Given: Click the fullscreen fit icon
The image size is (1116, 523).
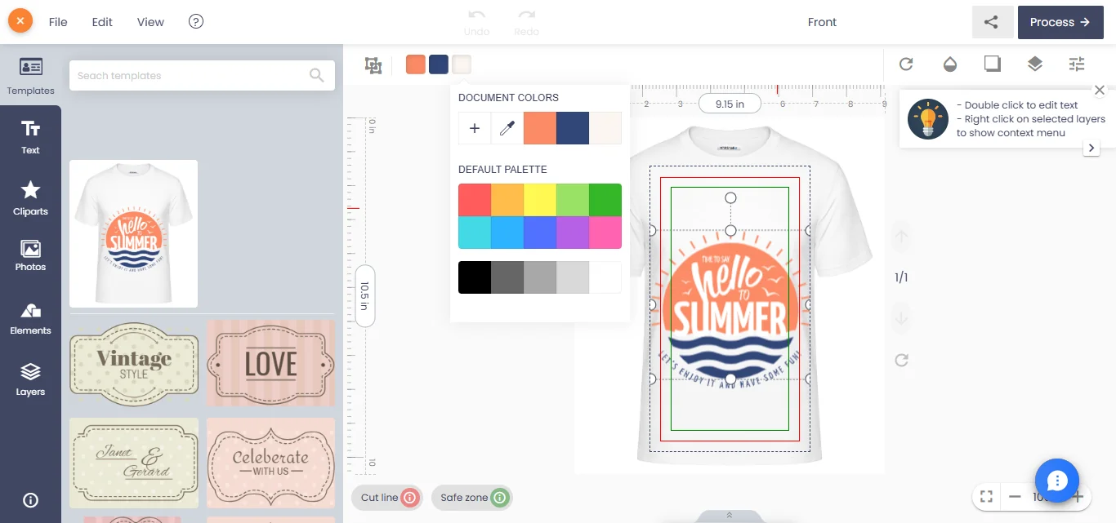Looking at the screenshot, I should coord(986,496).
